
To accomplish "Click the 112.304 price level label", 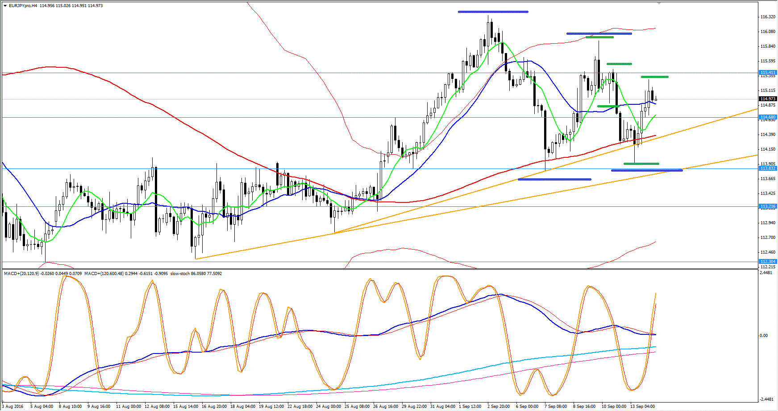I will 768,261.
